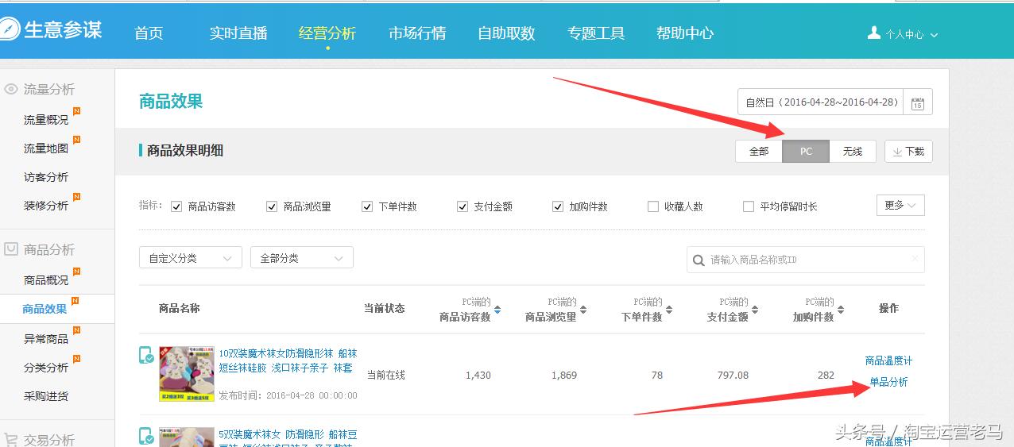Open 市场行情 in top navigation
This screenshot has height=447, width=1014.
pos(417,33)
